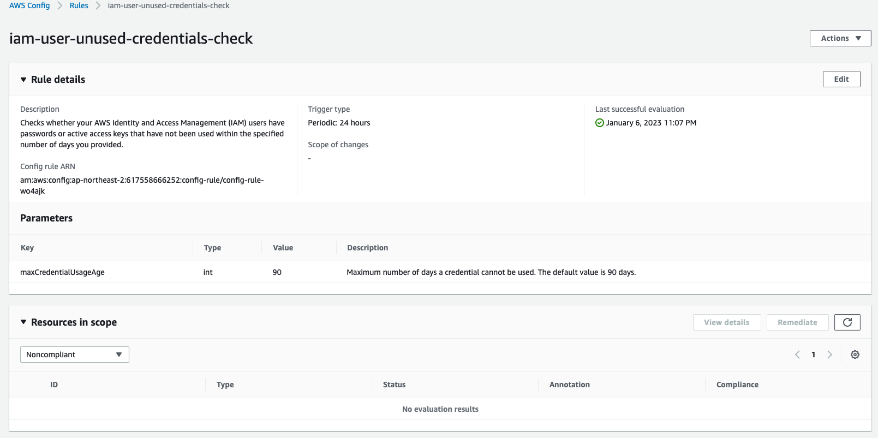Select page number 1
This screenshot has width=878, height=438.
(813, 355)
